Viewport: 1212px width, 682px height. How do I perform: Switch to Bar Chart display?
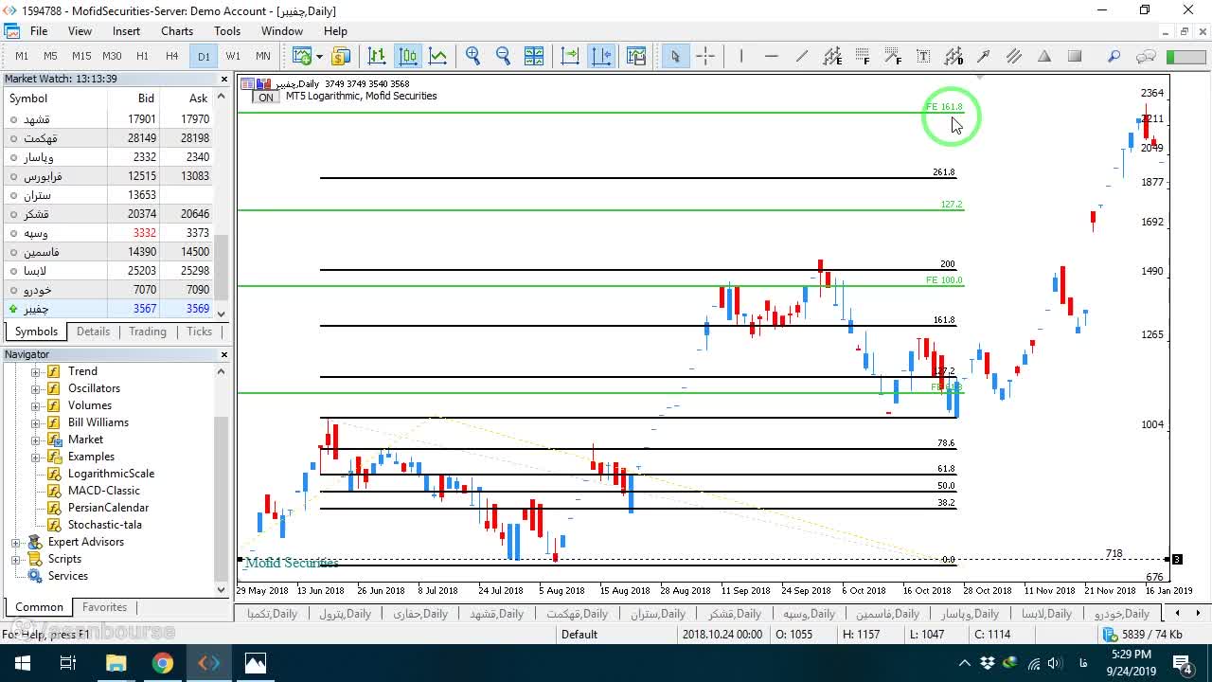(377, 56)
